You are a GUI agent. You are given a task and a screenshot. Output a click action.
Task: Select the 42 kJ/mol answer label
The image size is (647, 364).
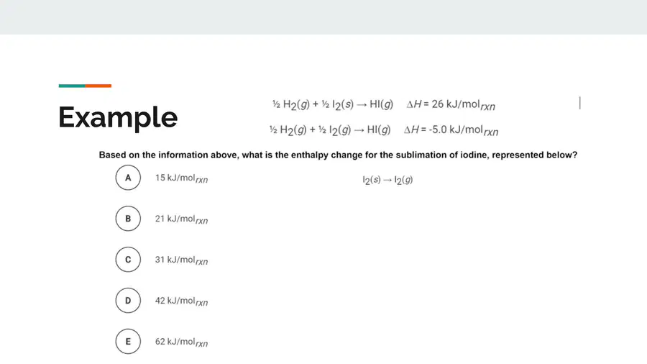click(x=182, y=301)
